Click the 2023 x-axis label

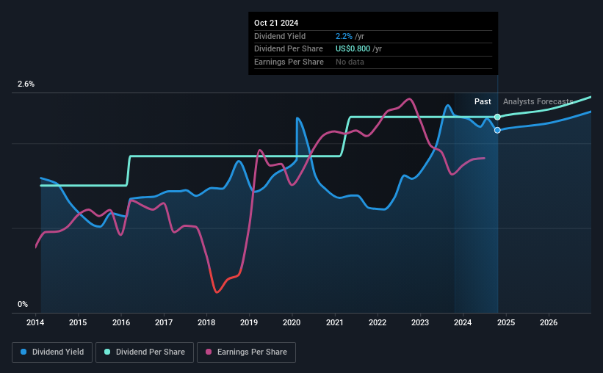click(x=420, y=322)
